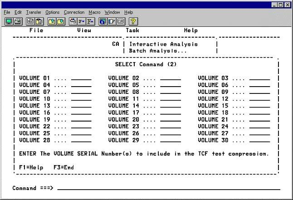This screenshot has height=200, width=293.
Task: Click the VOLUME 11 entry field
Action: point(171,99)
